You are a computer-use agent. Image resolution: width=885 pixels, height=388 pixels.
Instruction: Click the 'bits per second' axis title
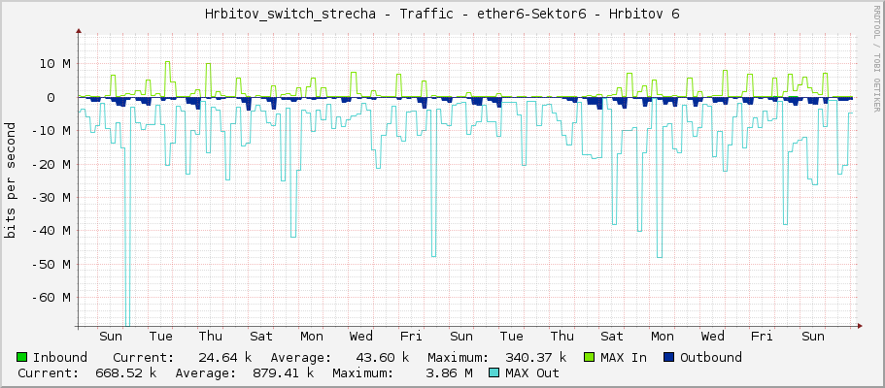pos(10,180)
